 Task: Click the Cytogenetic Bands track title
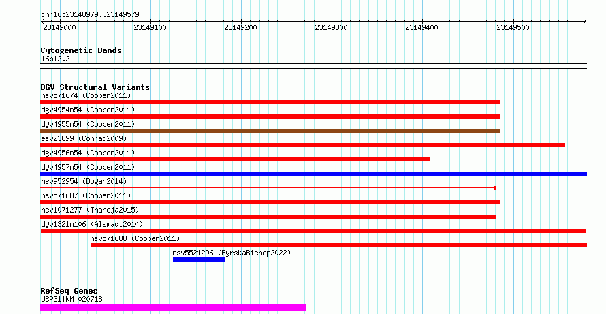click(81, 50)
